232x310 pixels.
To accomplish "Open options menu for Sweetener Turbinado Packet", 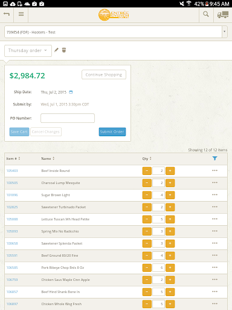I will [214, 207].
